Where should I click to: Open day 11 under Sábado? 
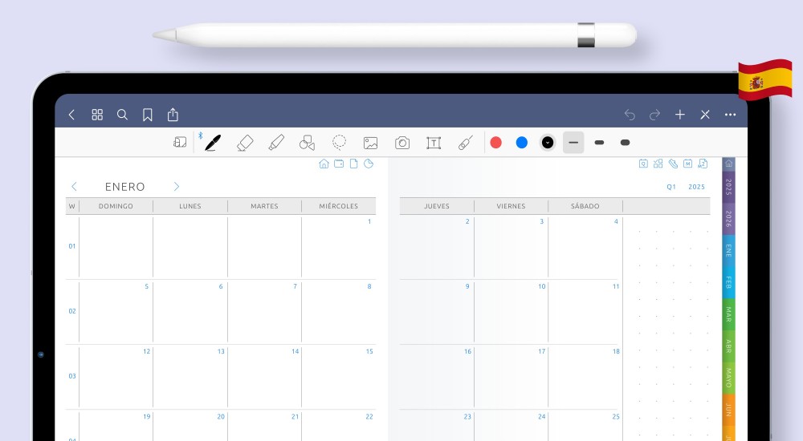pyautogui.click(x=616, y=286)
